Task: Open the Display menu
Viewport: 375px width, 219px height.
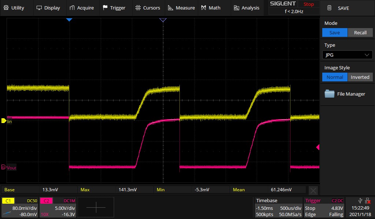Action: pos(48,8)
